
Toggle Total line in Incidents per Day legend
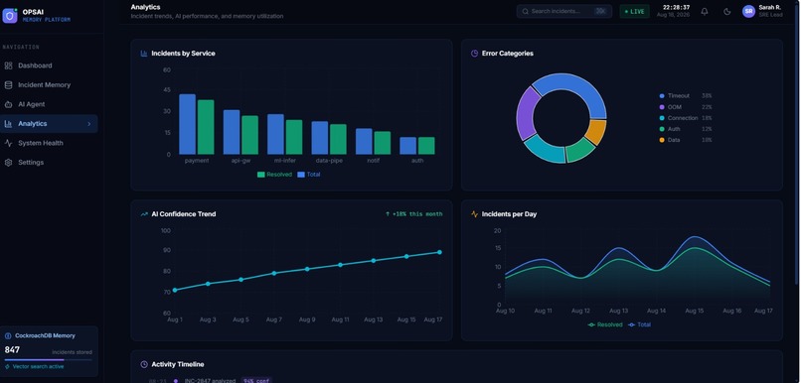640,324
